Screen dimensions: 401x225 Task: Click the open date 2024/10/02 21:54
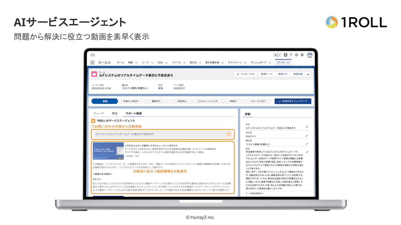[101, 88]
